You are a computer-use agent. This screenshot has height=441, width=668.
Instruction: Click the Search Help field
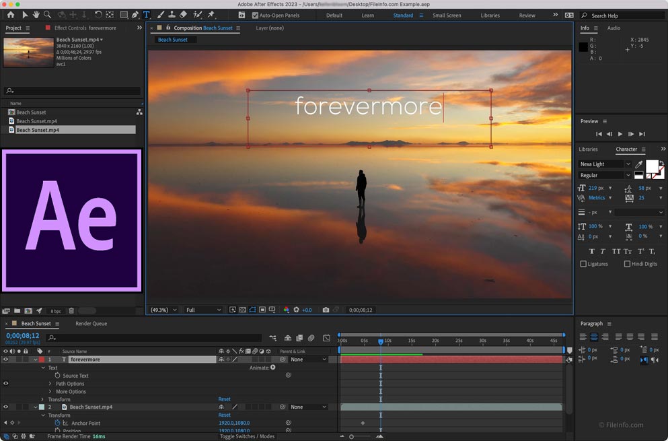point(622,15)
